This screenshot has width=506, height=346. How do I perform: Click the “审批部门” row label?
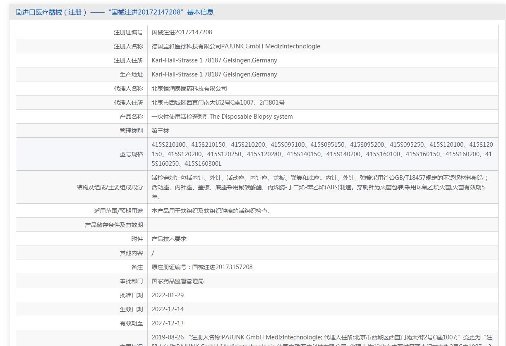coord(131,281)
